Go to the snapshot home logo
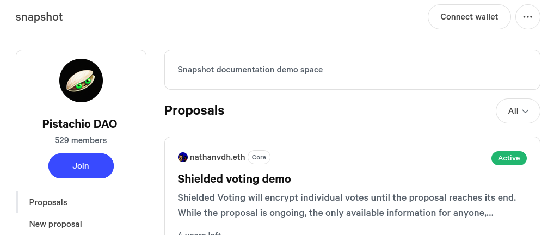This screenshot has height=235, width=560. (x=39, y=17)
